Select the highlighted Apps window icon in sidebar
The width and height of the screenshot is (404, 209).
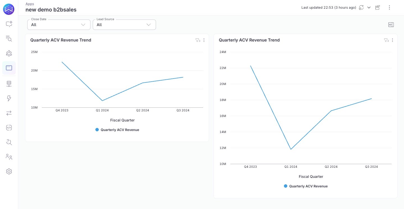9,68
